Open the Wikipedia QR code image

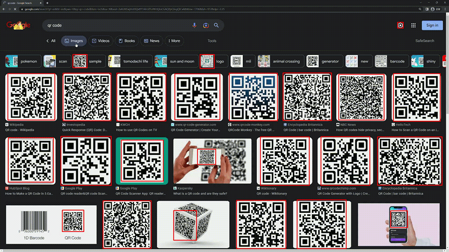tap(31, 97)
